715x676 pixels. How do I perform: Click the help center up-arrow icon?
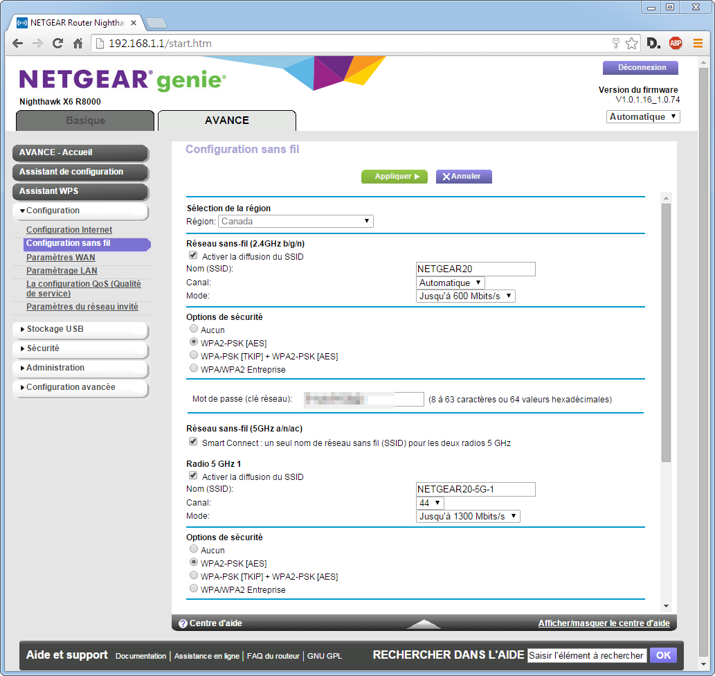pyautogui.click(x=424, y=624)
